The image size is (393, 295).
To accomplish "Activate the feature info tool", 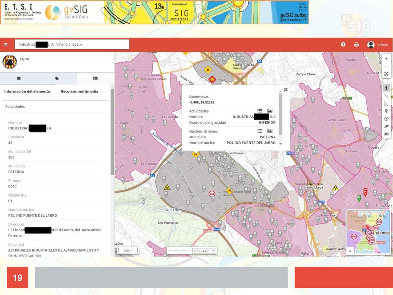I will coord(386,88).
